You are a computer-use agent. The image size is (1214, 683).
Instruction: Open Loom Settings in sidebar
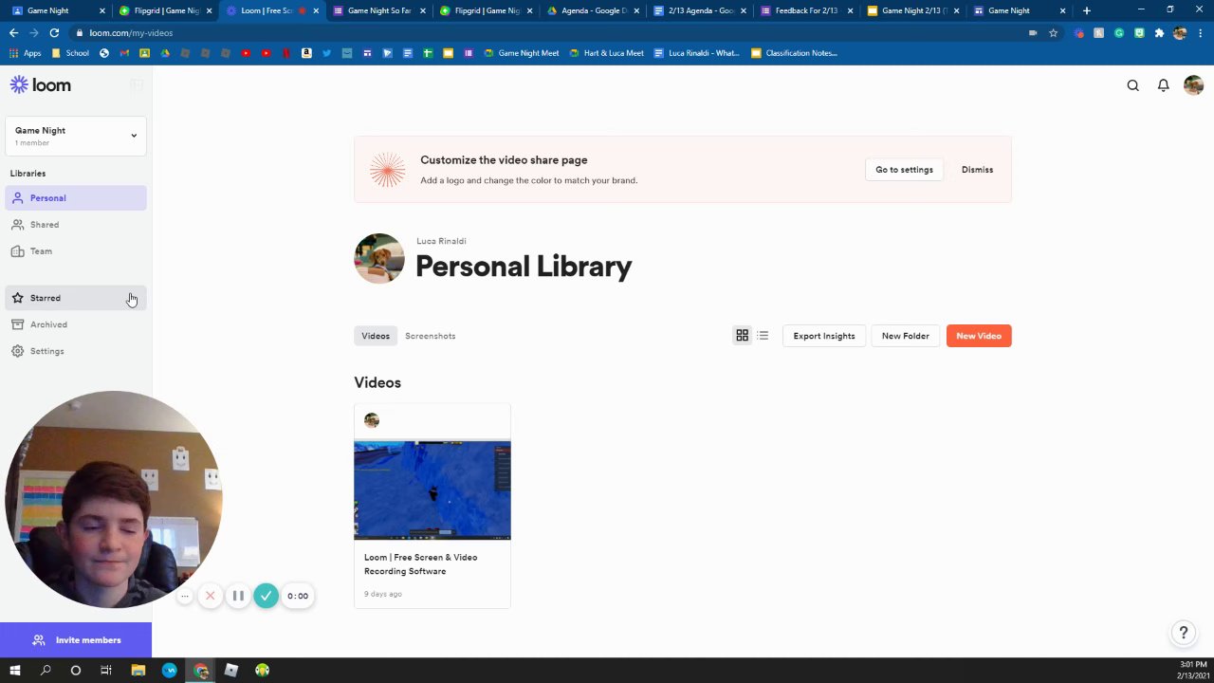(x=75, y=351)
